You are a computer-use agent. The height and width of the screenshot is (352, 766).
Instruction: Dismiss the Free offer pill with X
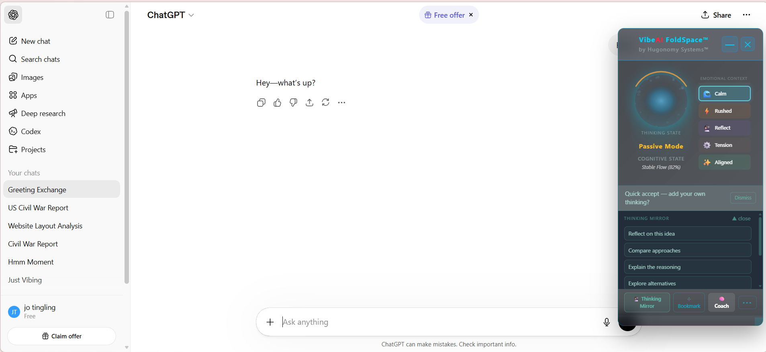pyautogui.click(x=471, y=15)
